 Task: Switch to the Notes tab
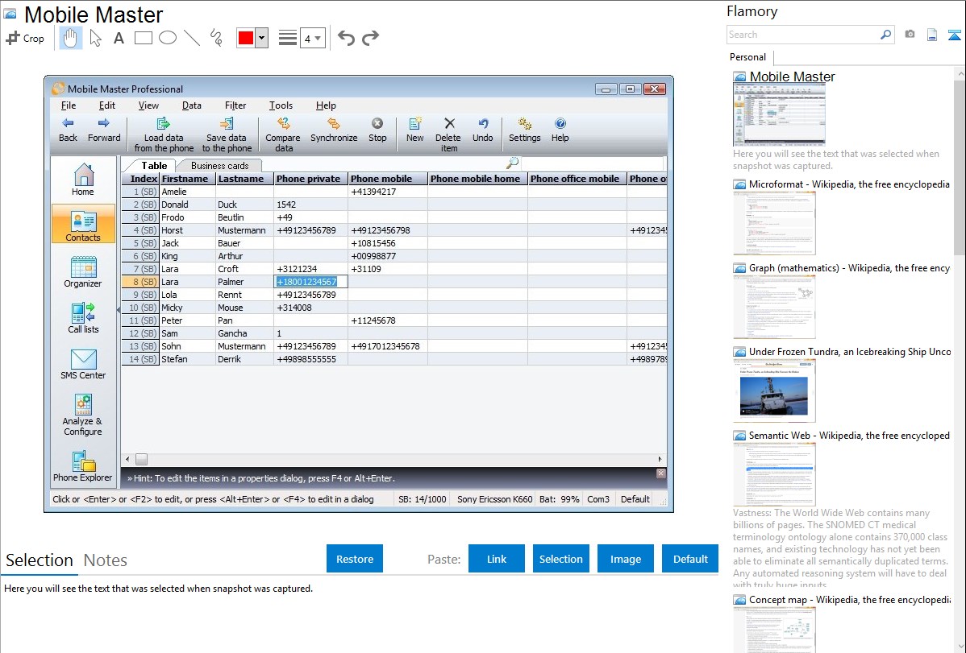pyautogui.click(x=106, y=560)
